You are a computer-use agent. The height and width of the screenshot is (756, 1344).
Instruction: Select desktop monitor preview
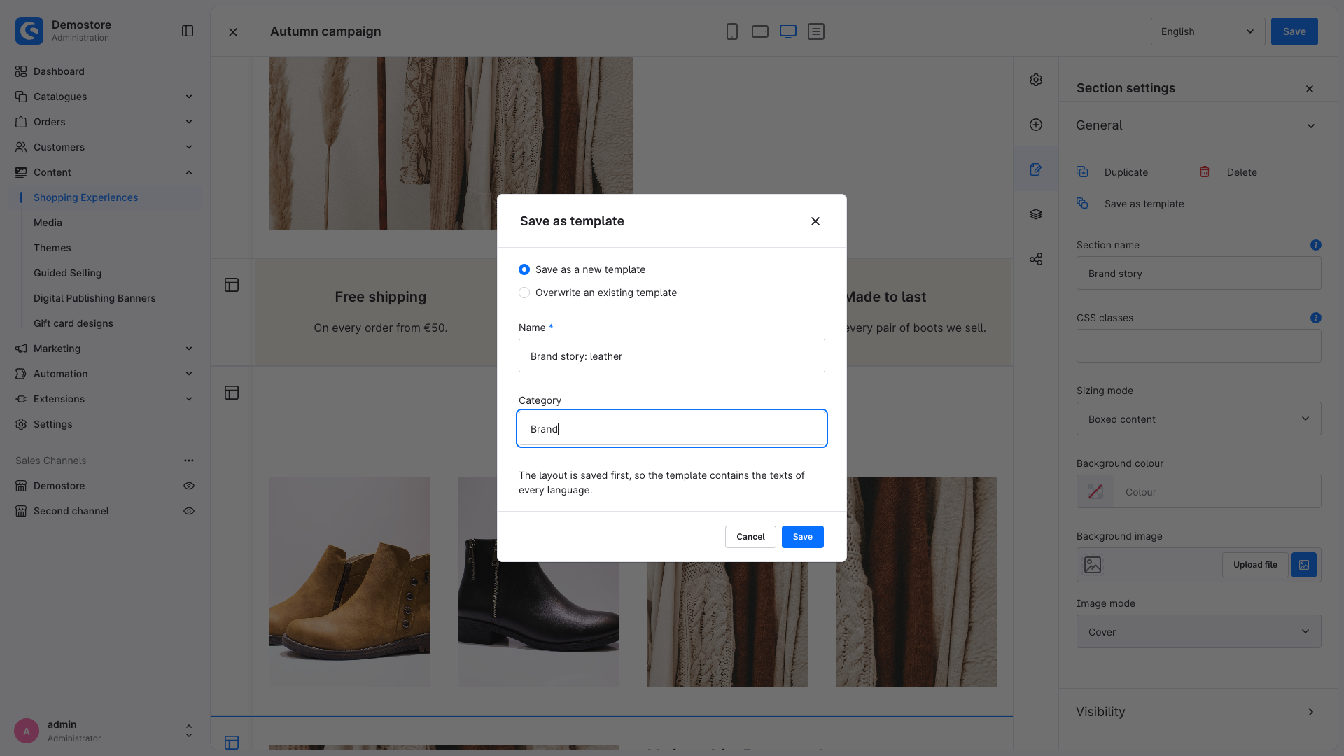coord(788,31)
